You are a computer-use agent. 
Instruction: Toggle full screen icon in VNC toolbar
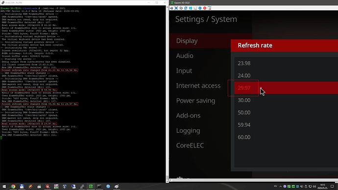click(176, 8)
